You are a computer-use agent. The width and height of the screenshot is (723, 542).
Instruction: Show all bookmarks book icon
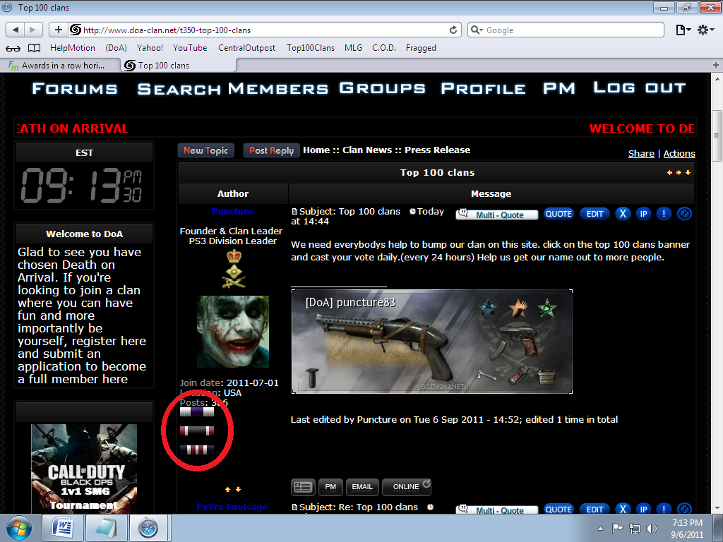(34, 48)
